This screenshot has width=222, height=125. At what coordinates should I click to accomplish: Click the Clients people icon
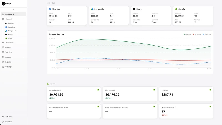[x=3, y=47]
